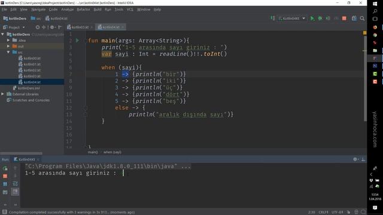Select kotlin02.kt in the project tree
This screenshot has height=215, width=383.
coord(29,70)
